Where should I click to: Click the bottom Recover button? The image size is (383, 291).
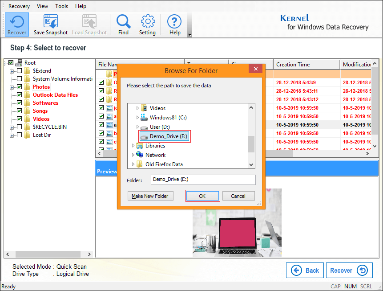point(349,271)
